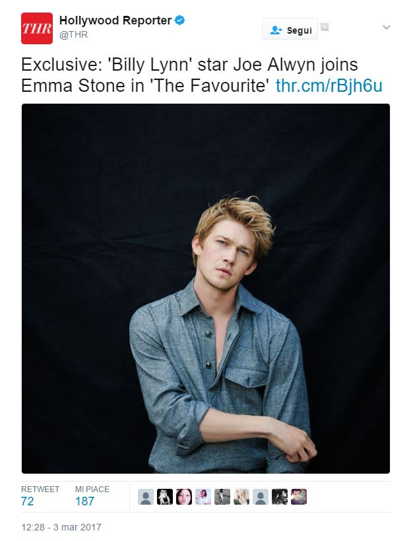
Task: Click the second default gray silhouette avatar
Action: [x=261, y=497]
